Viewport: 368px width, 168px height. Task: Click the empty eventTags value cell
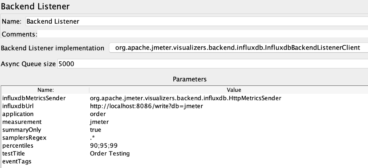click(x=229, y=161)
